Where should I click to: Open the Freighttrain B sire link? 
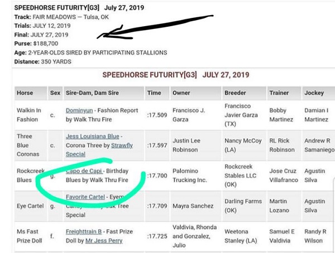tap(84, 232)
